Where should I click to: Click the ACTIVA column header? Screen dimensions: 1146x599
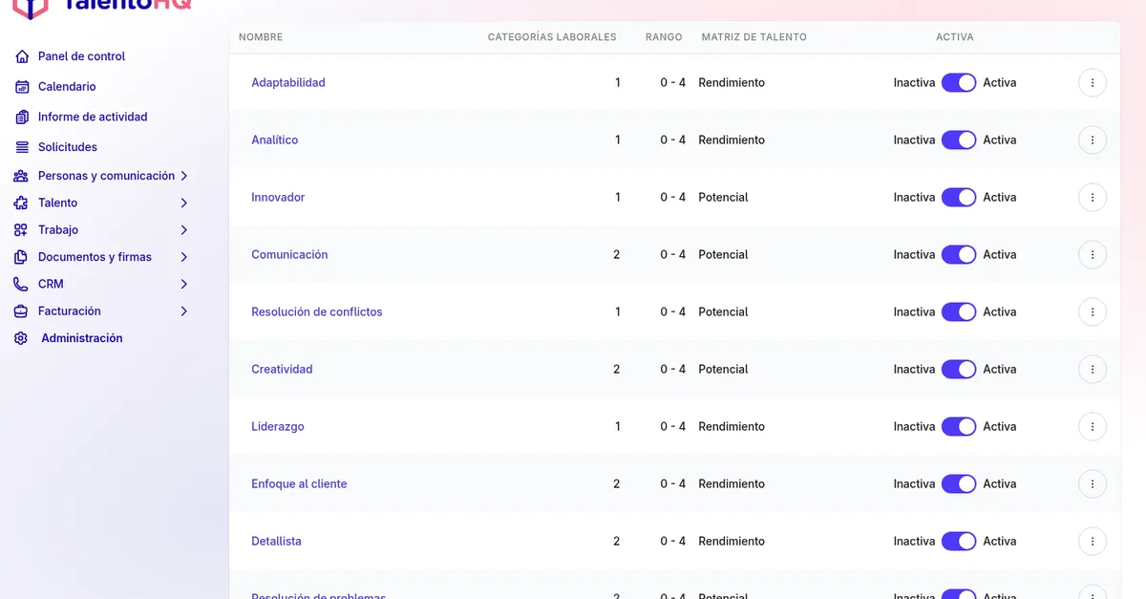955,37
